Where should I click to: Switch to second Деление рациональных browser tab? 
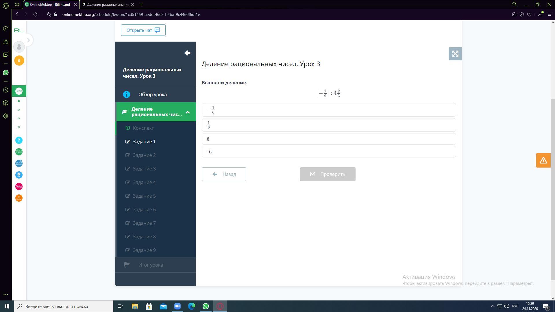[x=107, y=4]
